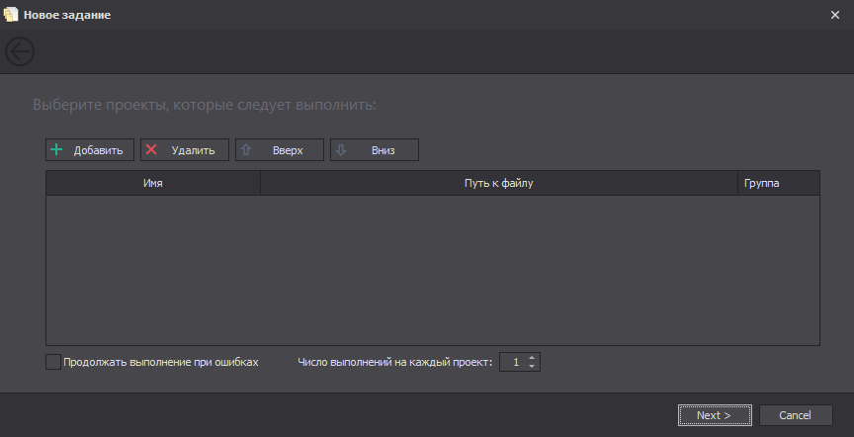The image size is (854, 437).
Task: Click the Число выполнений на каждый проект label
Action: pyautogui.click(x=394, y=362)
